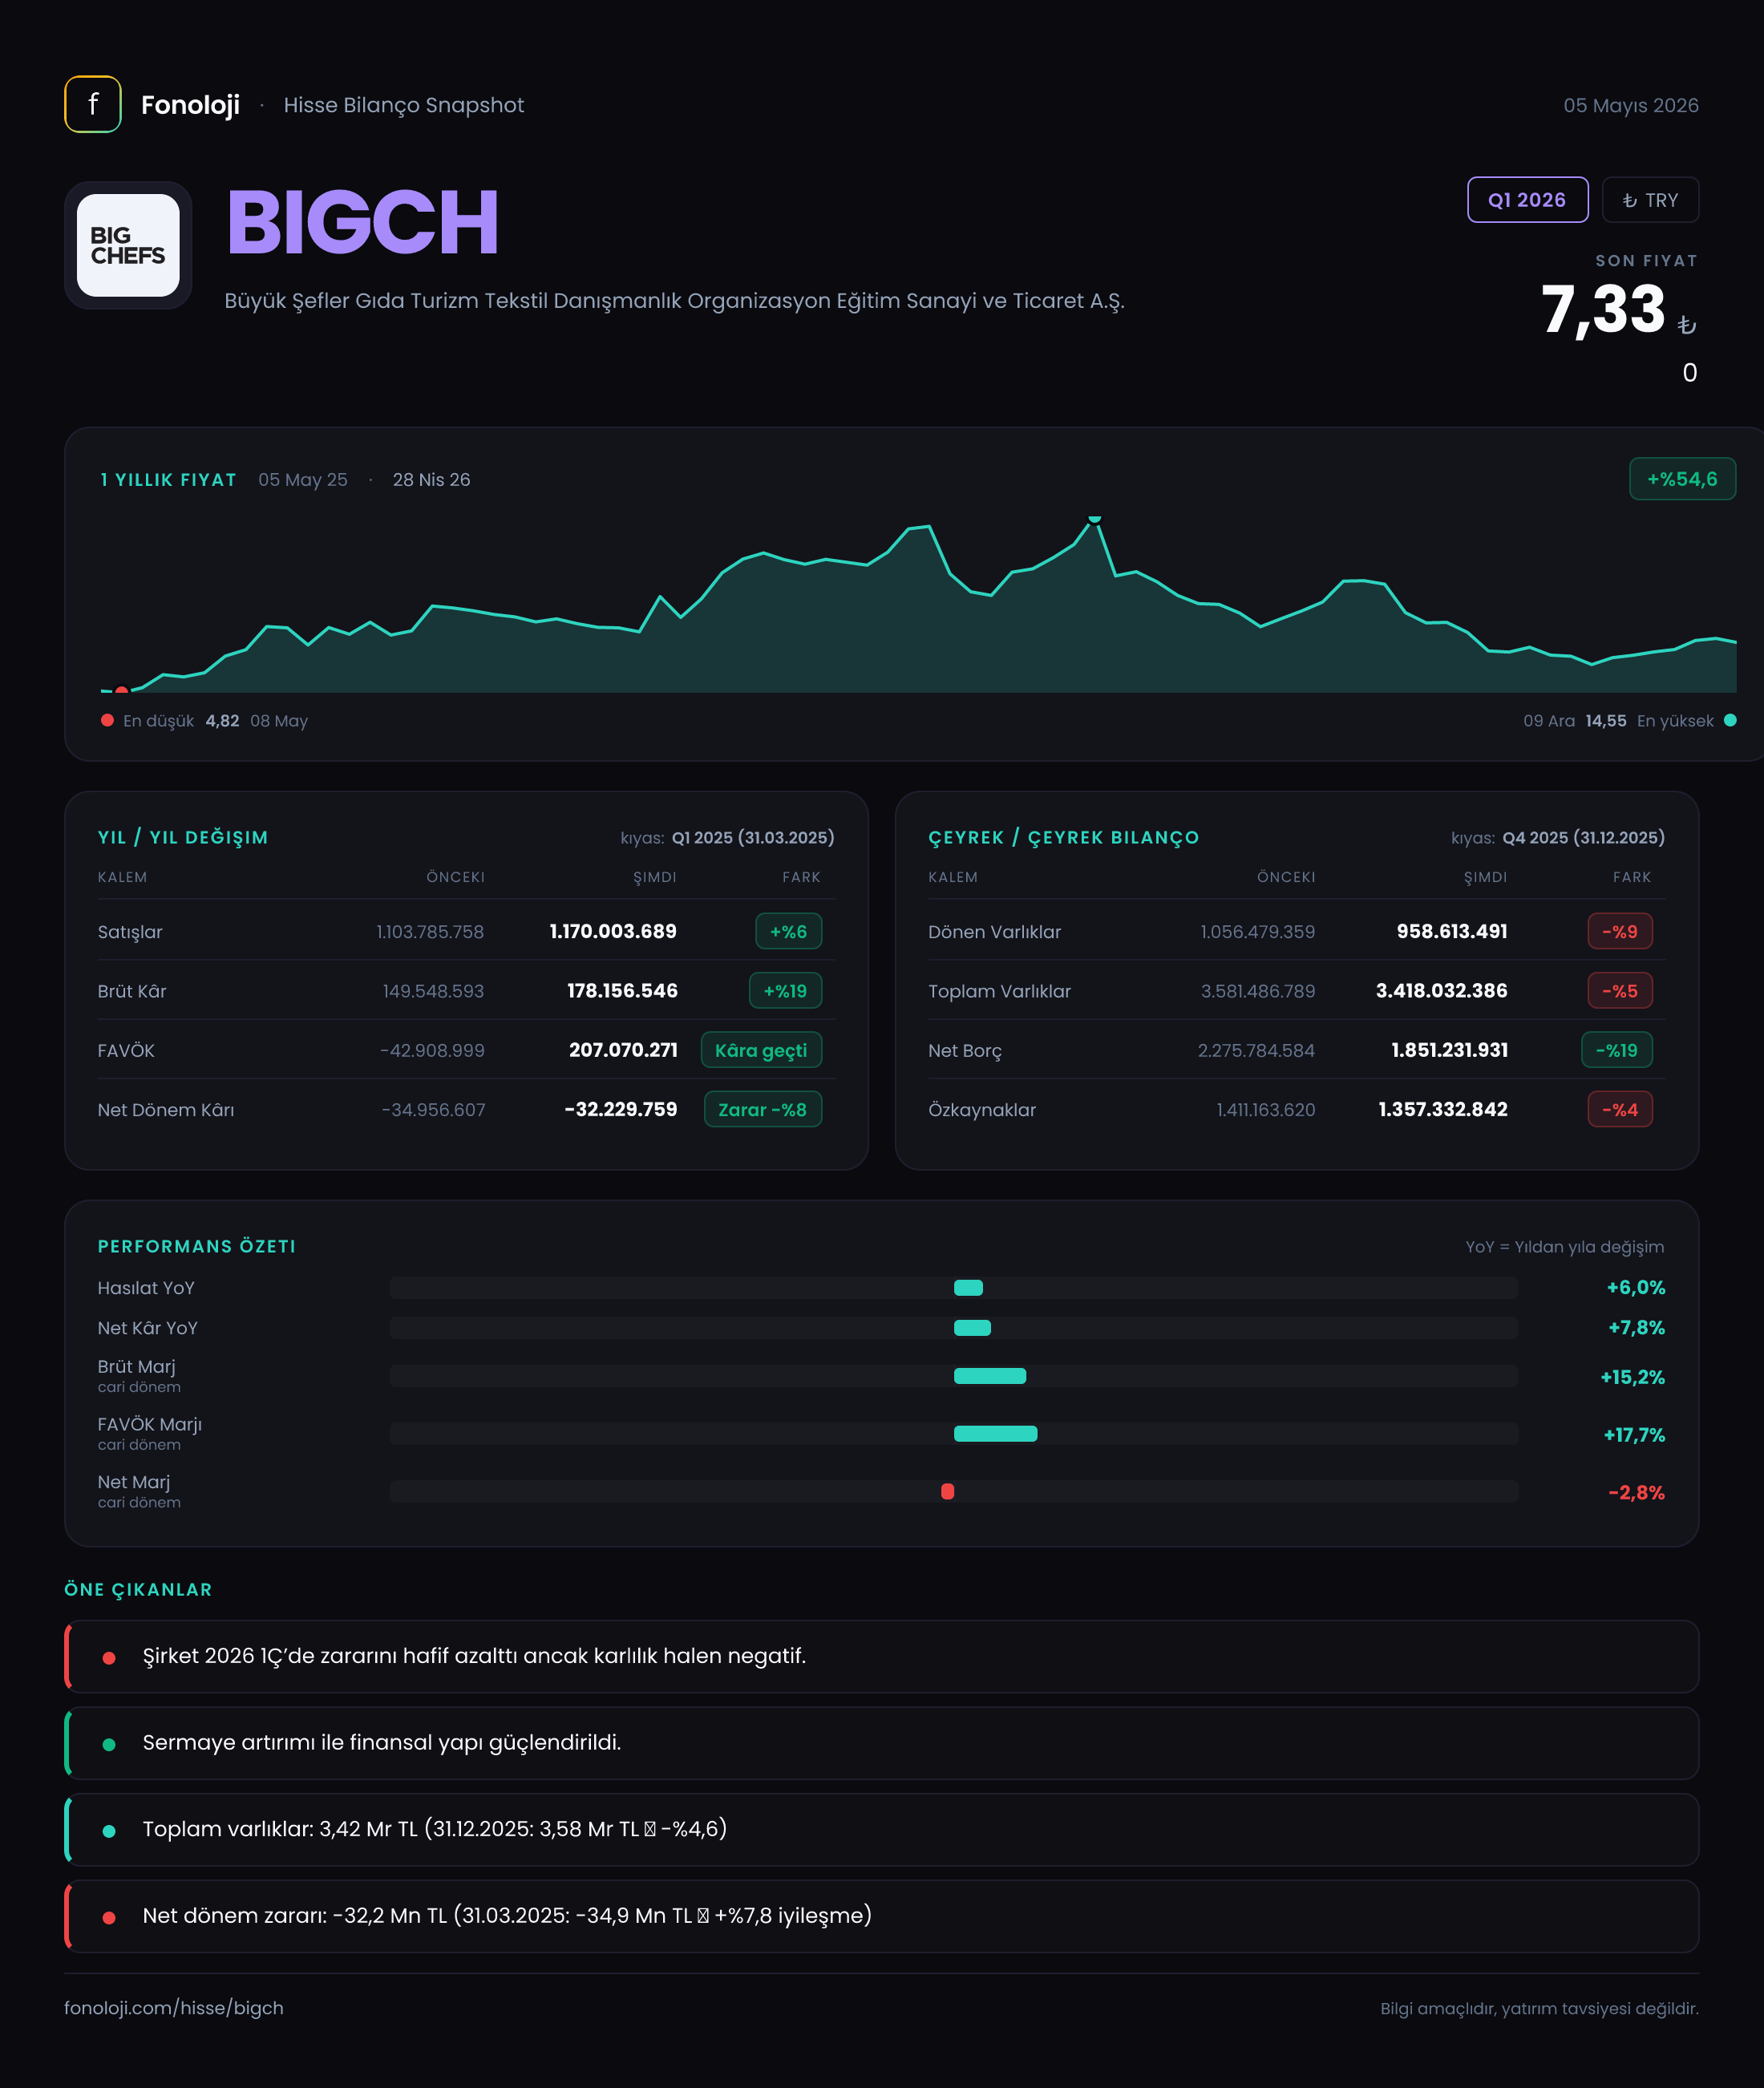Click the Brüt Marj progress bar
1764x2088 pixels.
[x=954, y=1376]
